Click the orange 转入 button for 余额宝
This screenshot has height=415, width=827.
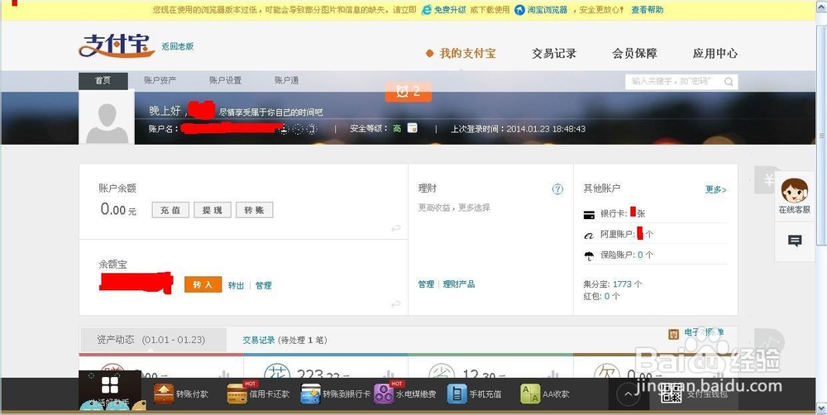click(x=203, y=284)
